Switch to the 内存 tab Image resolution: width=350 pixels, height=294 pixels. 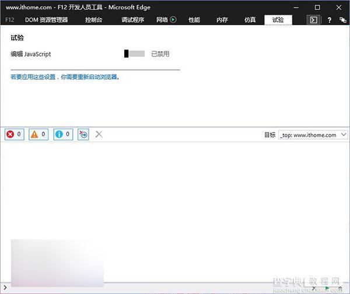222,20
